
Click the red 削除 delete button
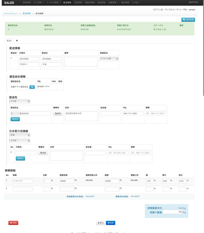point(13,223)
